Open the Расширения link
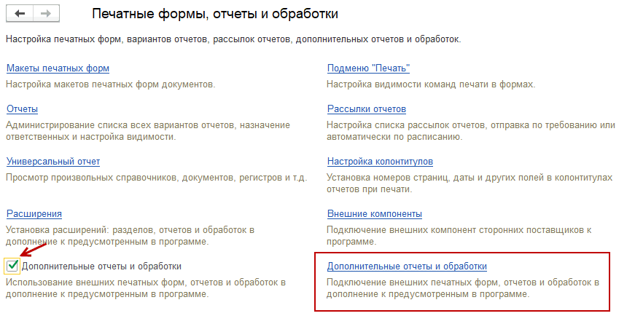The height and width of the screenshot is (324, 627). pyautogui.click(x=34, y=214)
